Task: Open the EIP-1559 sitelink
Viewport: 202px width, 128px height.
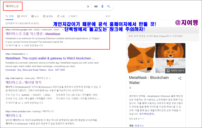Action: pyautogui.click(x=60, y=70)
